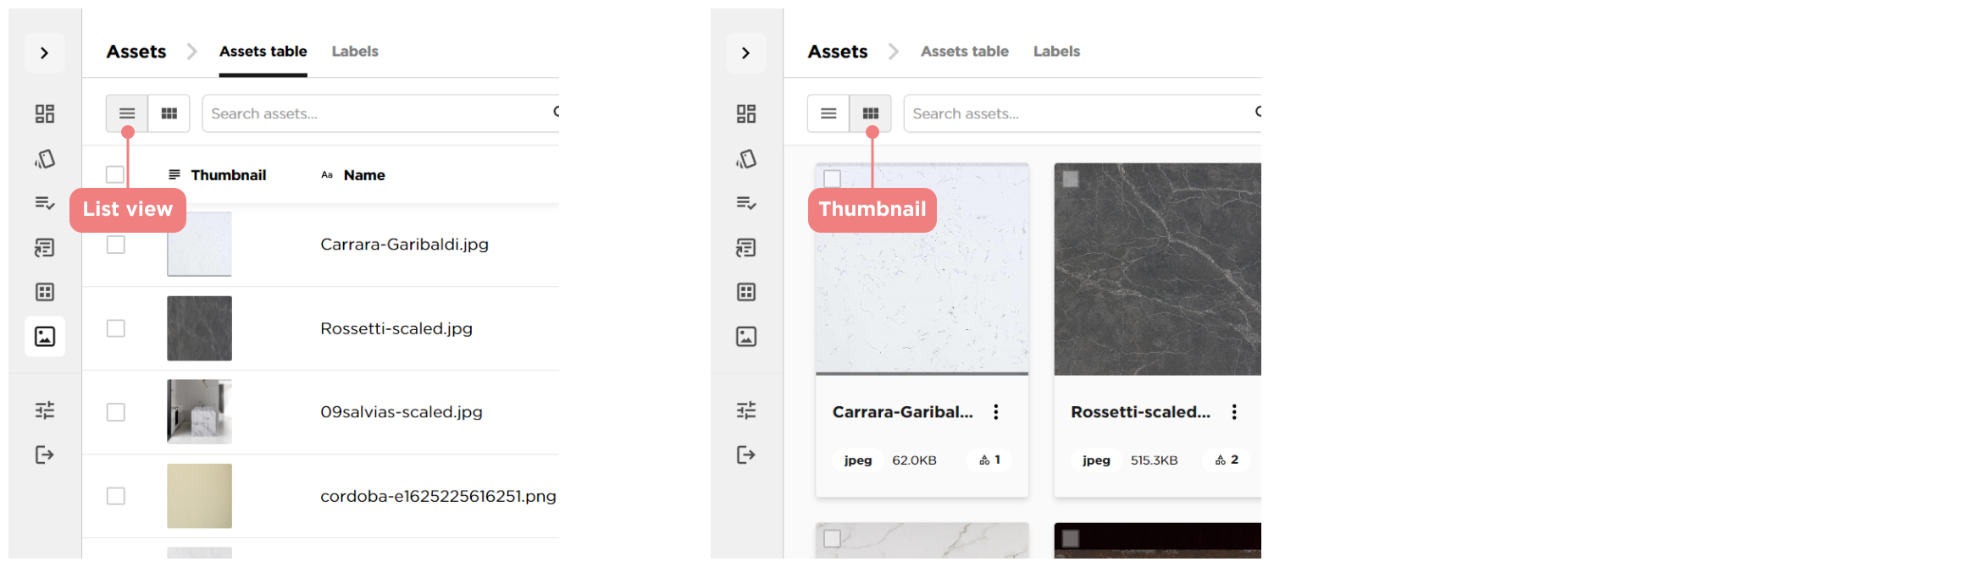Image resolution: width=1972 pixels, height=567 pixels.
Task: Open the content list icon in the right panel sidebar
Action: click(746, 248)
